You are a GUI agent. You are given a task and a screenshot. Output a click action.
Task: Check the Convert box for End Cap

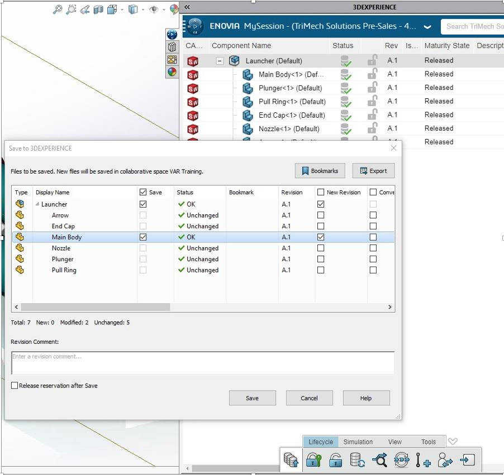373,226
